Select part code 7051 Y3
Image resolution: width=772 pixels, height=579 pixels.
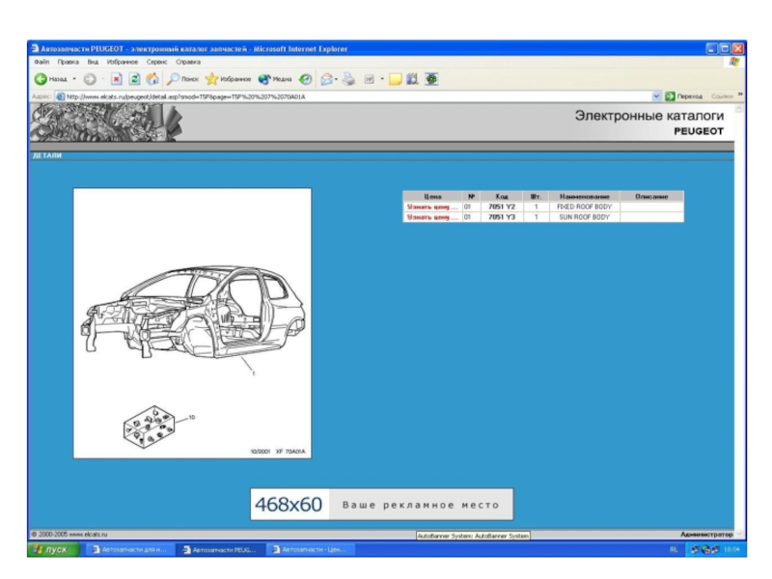pos(501,217)
